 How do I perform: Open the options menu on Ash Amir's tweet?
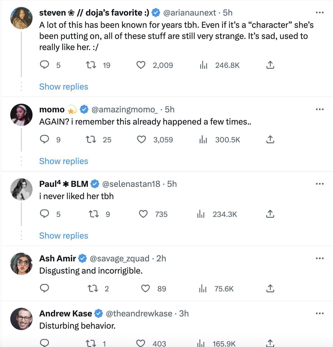coord(320,258)
